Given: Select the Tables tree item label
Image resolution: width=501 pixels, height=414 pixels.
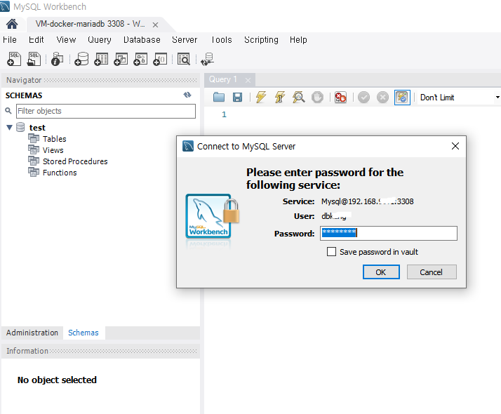Looking at the screenshot, I should click(54, 139).
